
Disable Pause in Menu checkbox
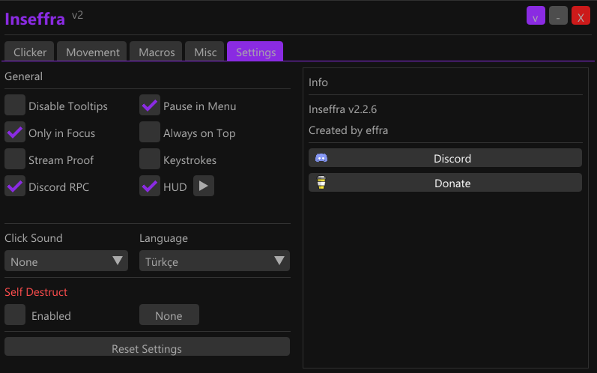pyautogui.click(x=150, y=106)
